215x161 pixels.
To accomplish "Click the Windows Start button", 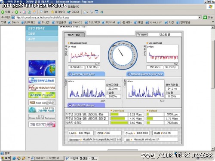I will point(6,158).
